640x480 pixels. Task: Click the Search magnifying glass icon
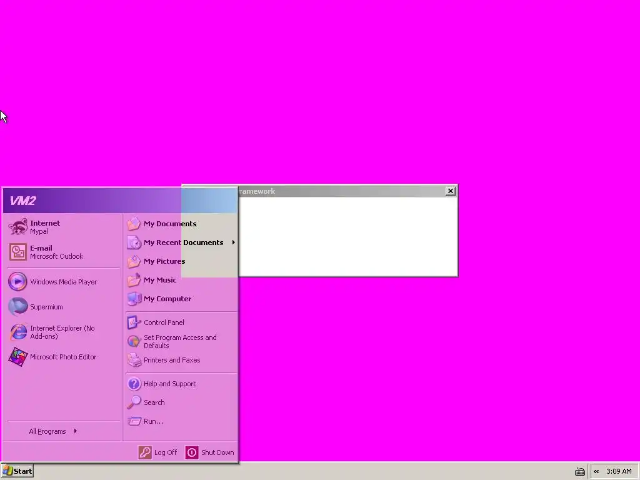pyautogui.click(x=134, y=402)
